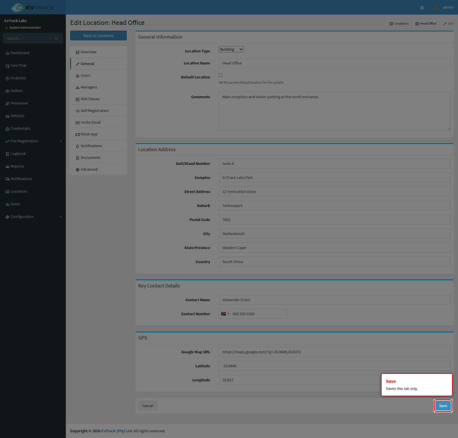Tick the Default Location checkbox
Image resolution: width=458 pixels, height=438 pixels.
coord(220,75)
